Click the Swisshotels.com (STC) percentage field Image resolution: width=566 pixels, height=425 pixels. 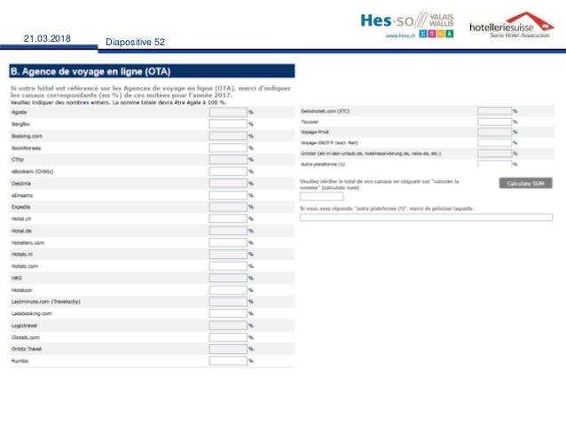[495, 111]
